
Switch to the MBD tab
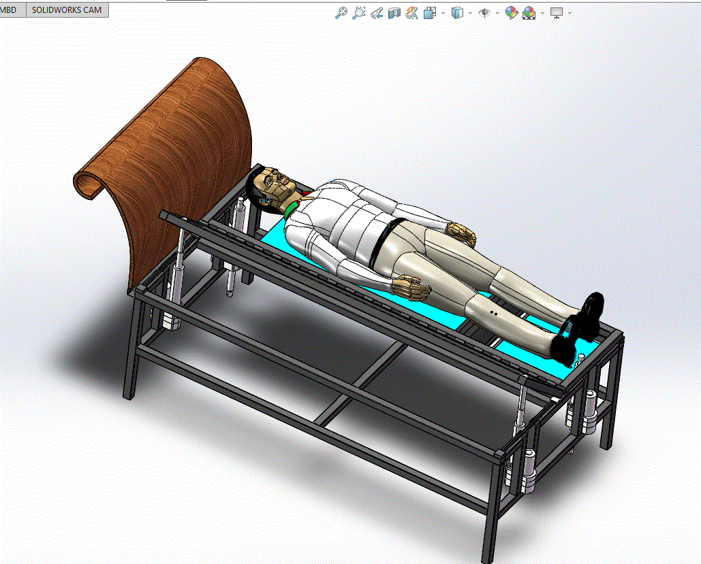(x=10, y=10)
